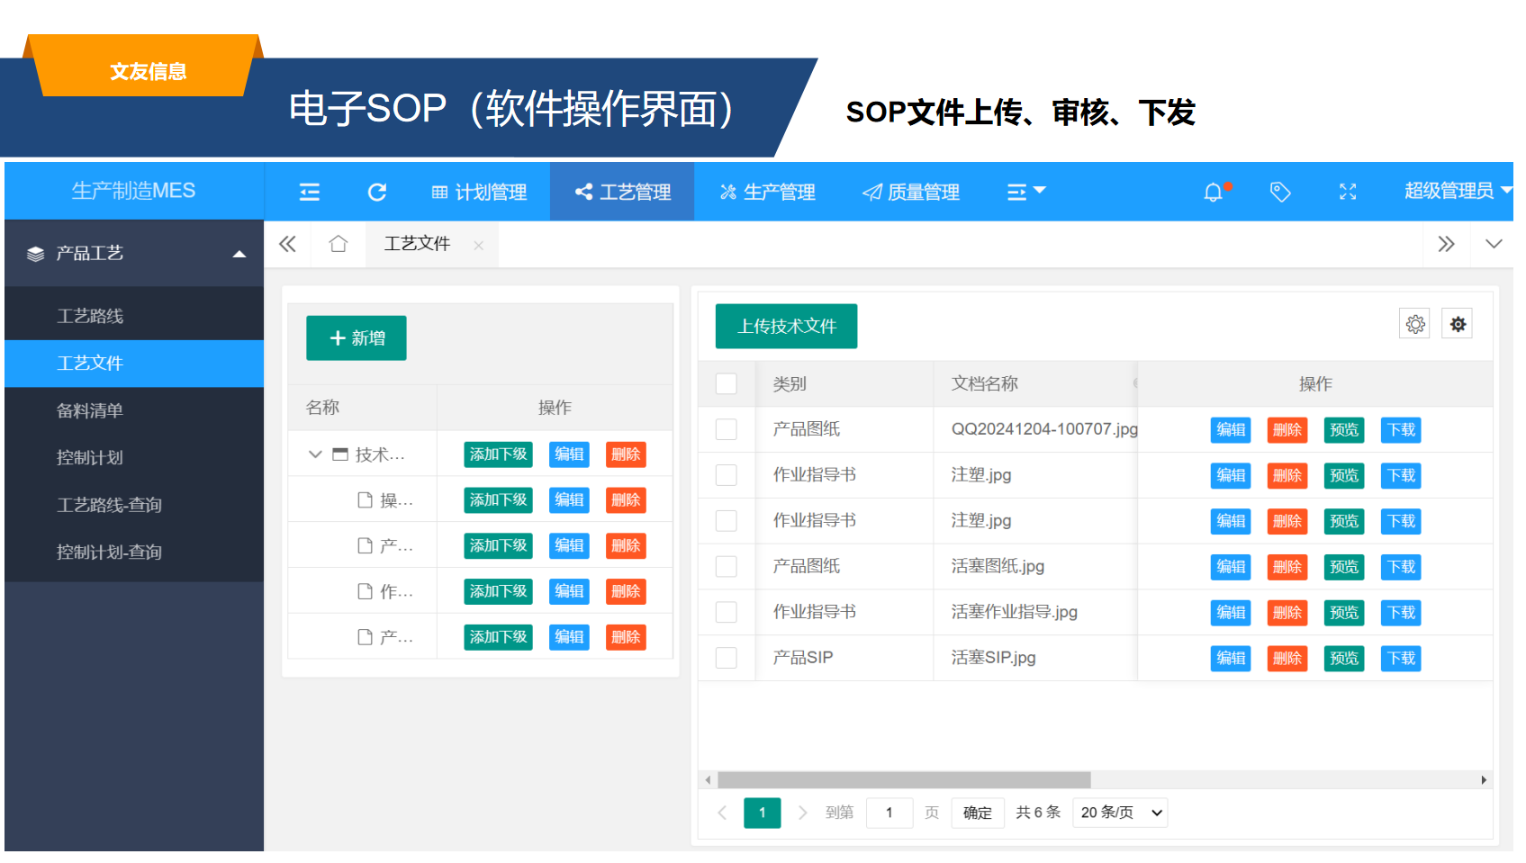
Task: Check the box for 产品SIP row
Action: pyautogui.click(x=726, y=658)
